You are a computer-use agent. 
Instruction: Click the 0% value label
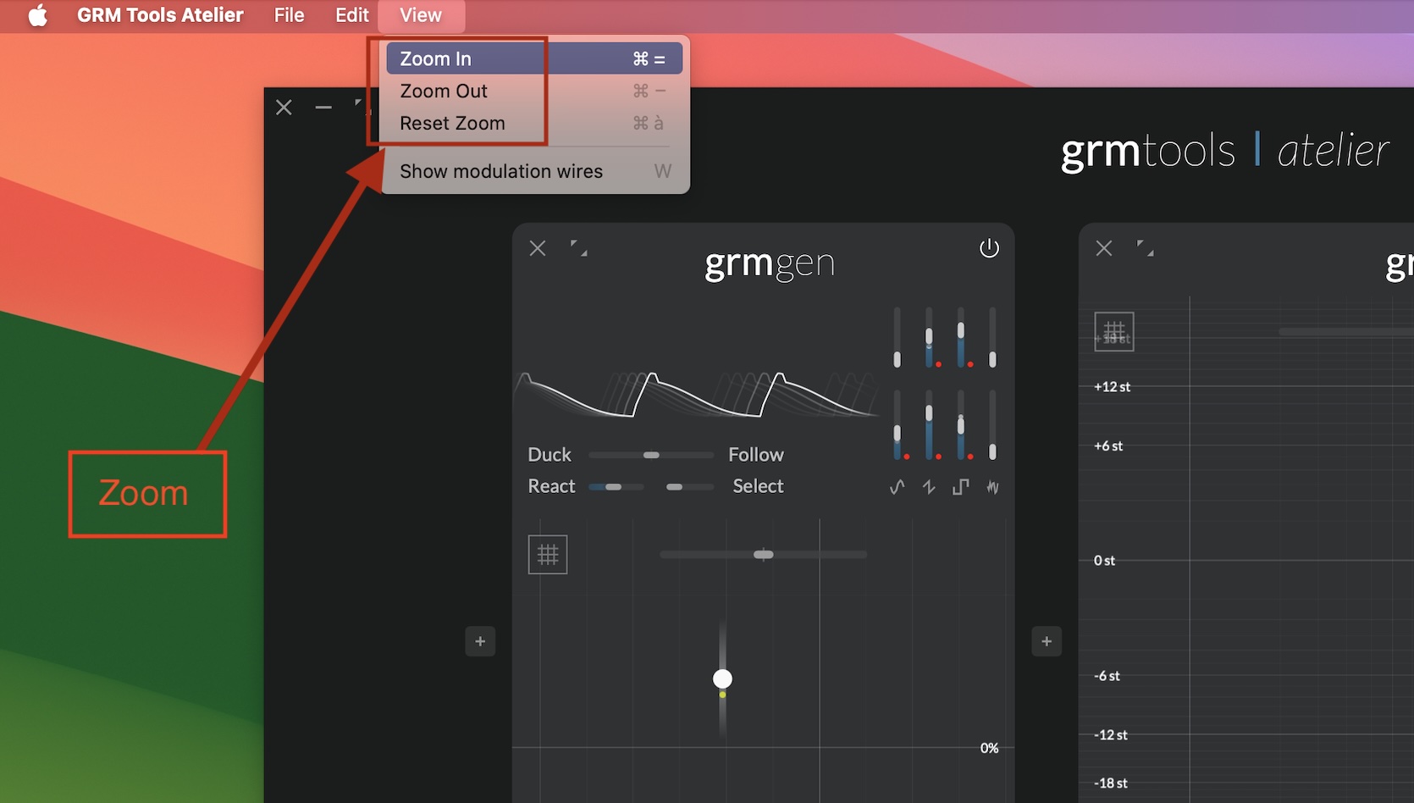point(989,748)
